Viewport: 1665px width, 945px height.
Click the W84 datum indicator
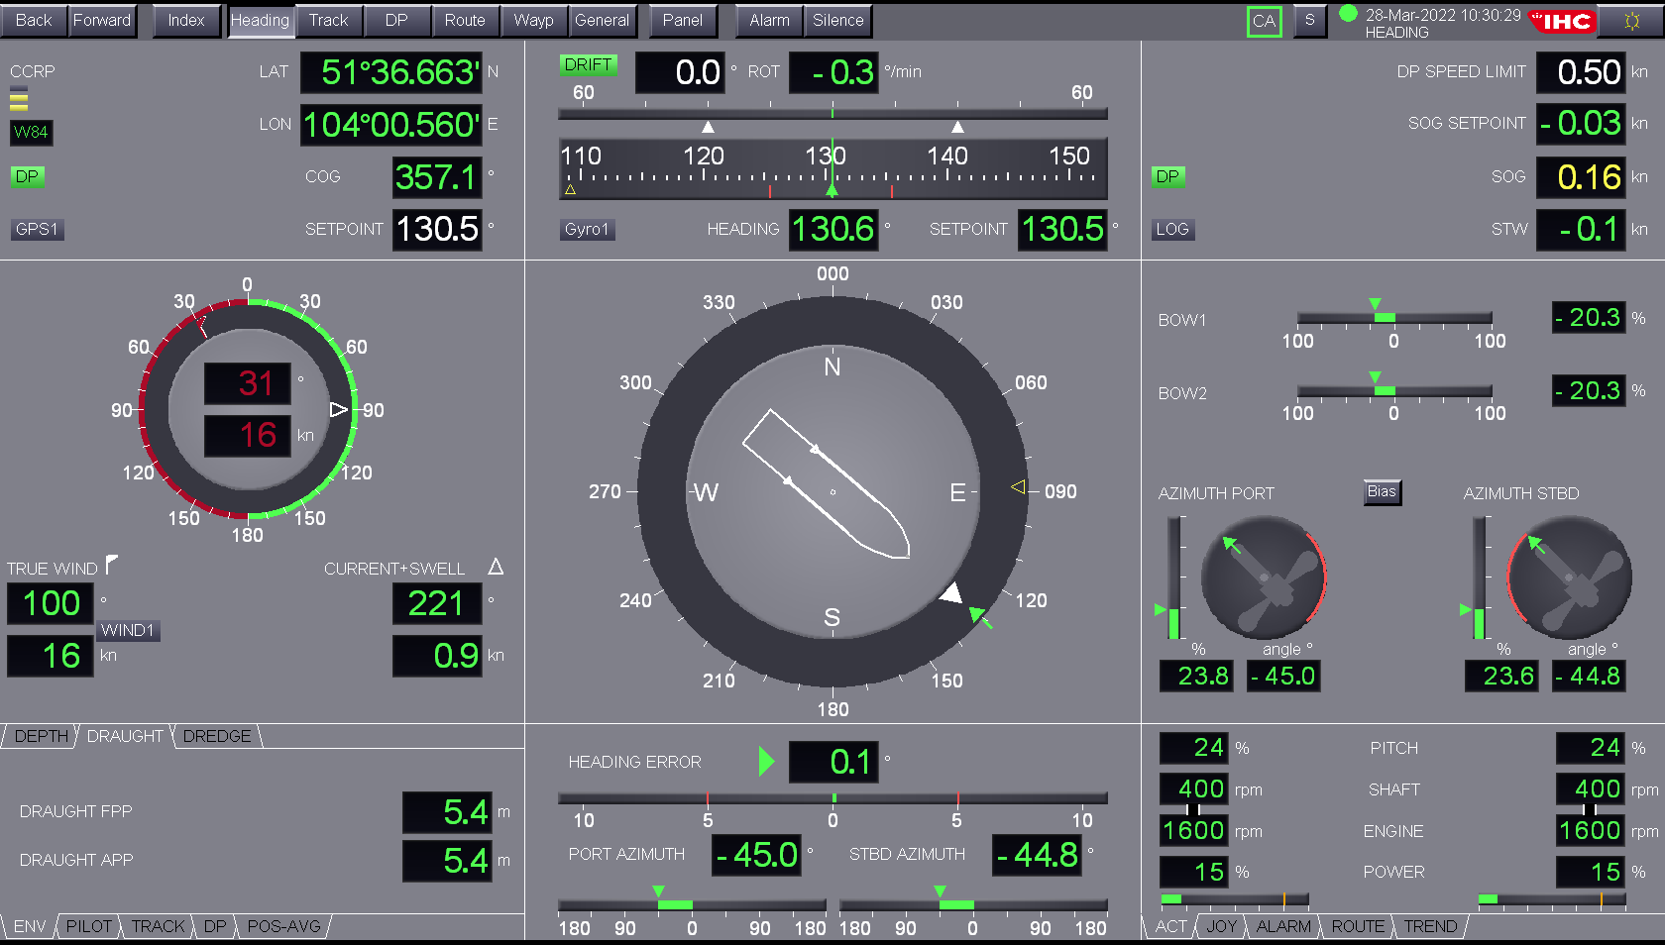(x=31, y=133)
